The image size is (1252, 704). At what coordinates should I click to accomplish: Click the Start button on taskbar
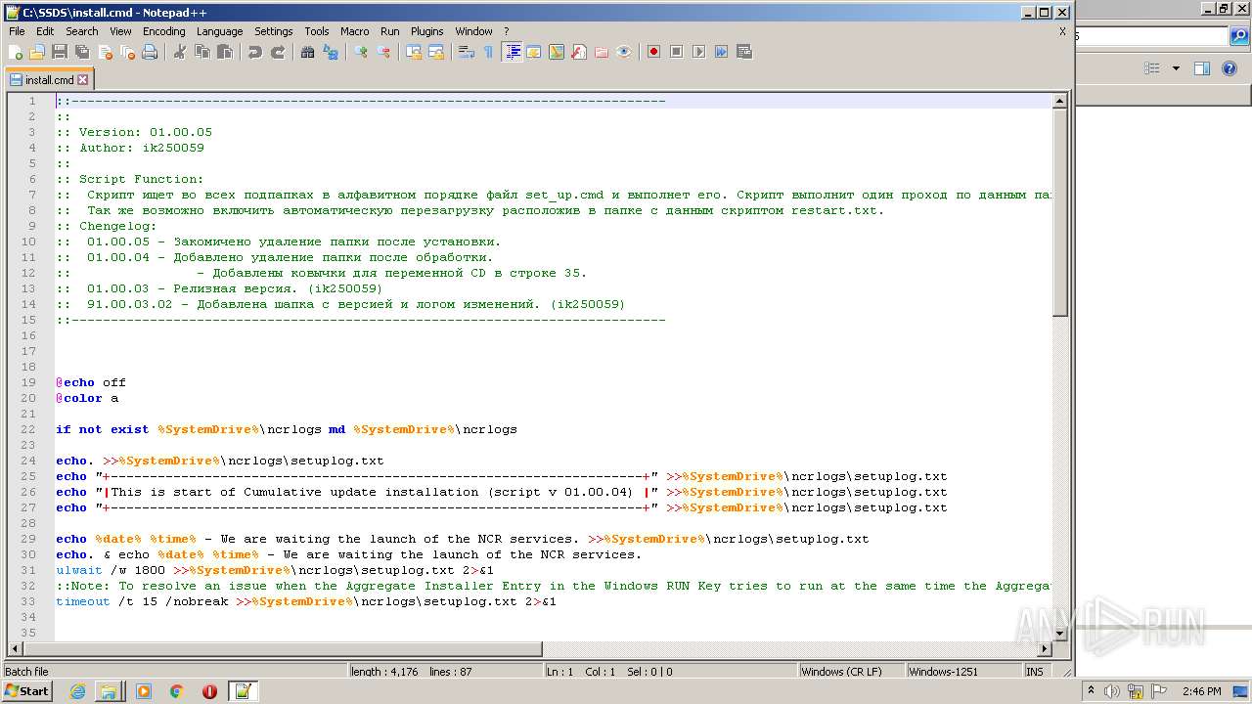pos(26,691)
